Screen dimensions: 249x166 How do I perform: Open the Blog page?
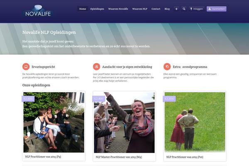tap(167, 9)
